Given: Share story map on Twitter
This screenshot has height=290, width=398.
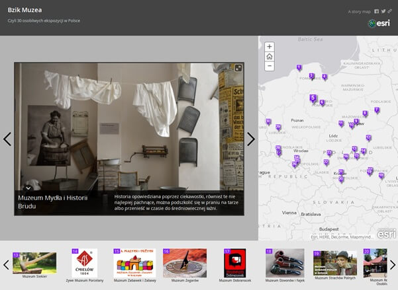Looking at the screenshot, I should (x=383, y=11).
